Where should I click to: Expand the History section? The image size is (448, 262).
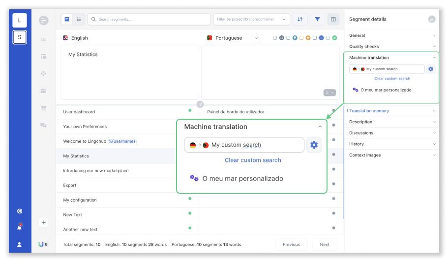pyautogui.click(x=392, y=144)
